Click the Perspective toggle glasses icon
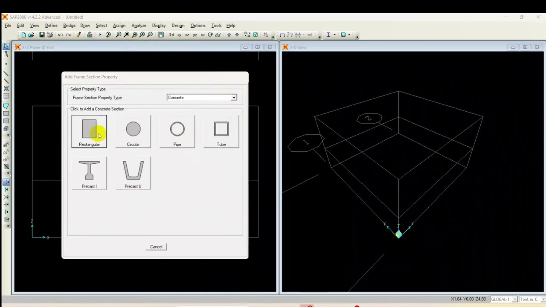This screenshot has width=546, height=307. (218, 35)
